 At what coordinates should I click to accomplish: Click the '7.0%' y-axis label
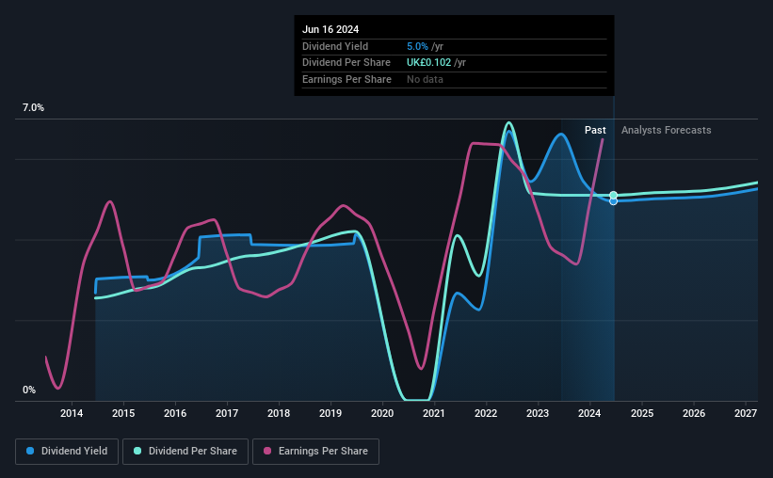33,107
